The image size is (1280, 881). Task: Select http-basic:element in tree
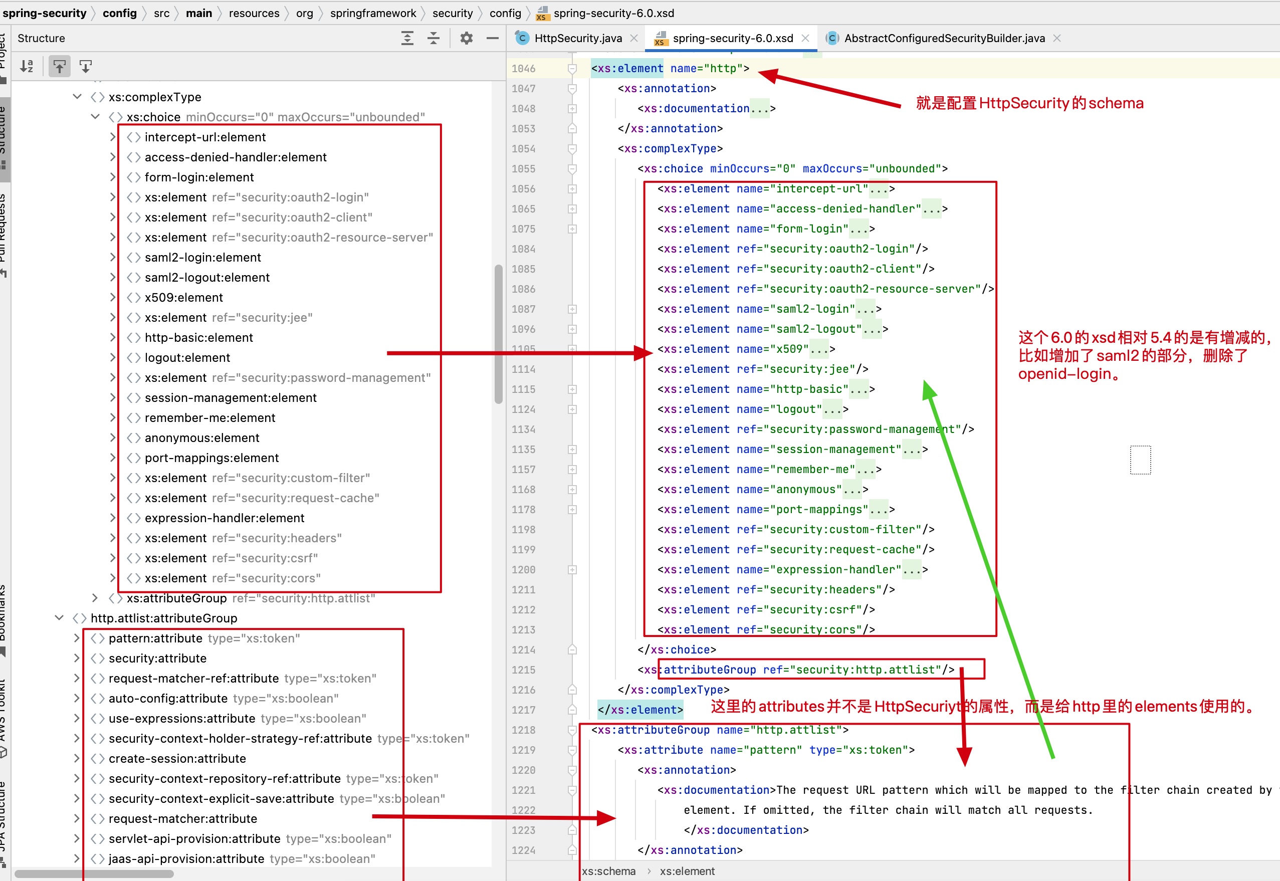point(198,338)
